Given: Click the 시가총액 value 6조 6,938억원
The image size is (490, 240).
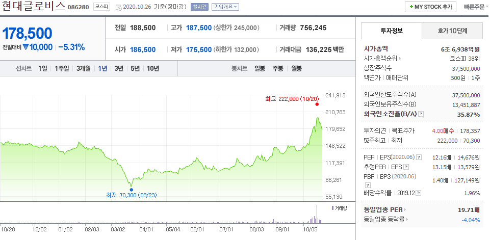Looking at the screenshot, I should click(x=460, y=49).
